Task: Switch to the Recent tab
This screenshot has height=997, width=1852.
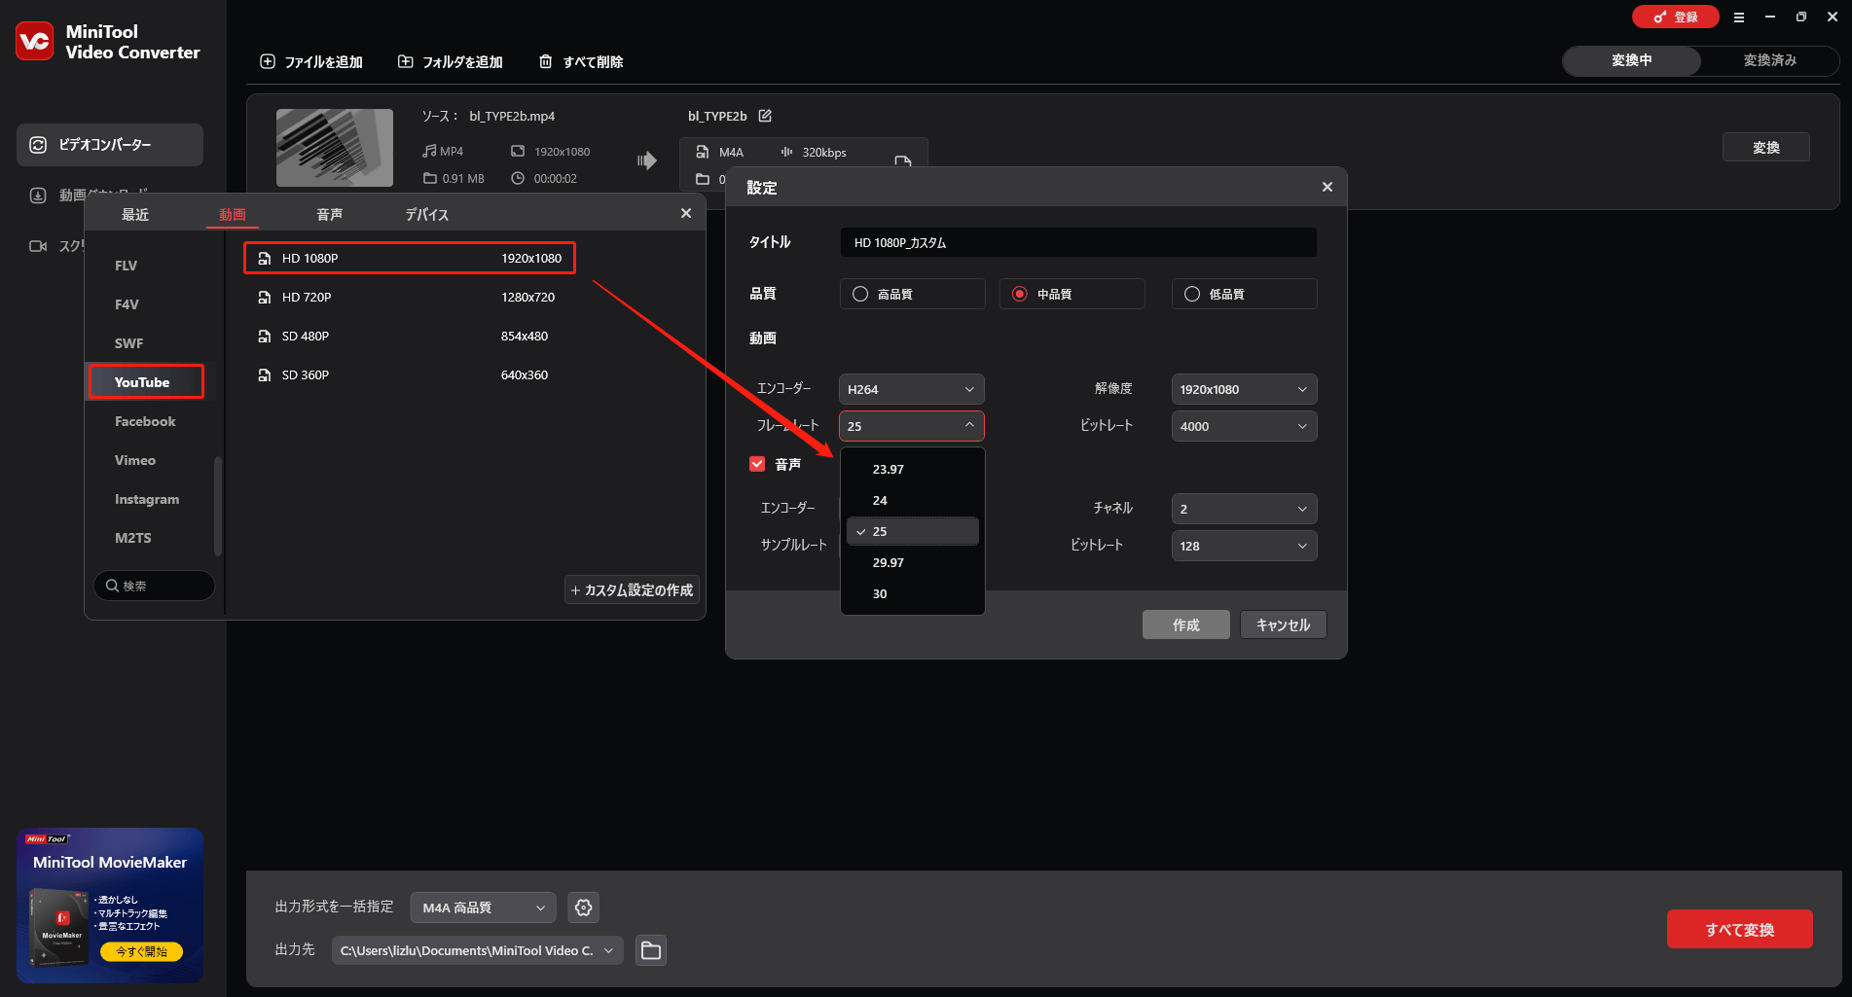Action: coord(135,214)
